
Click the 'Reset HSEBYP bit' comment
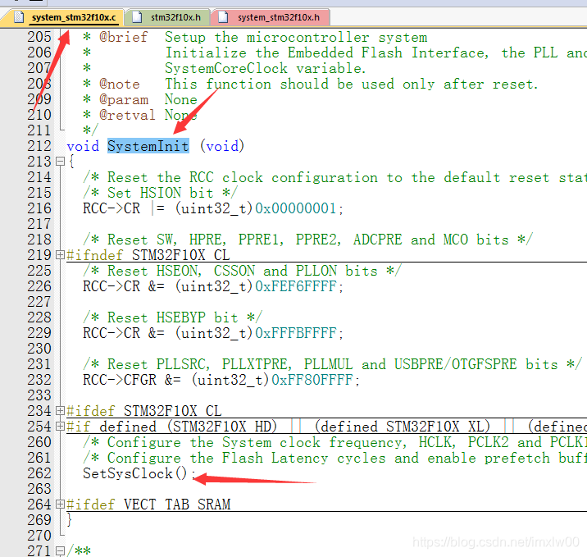[173, 317]
